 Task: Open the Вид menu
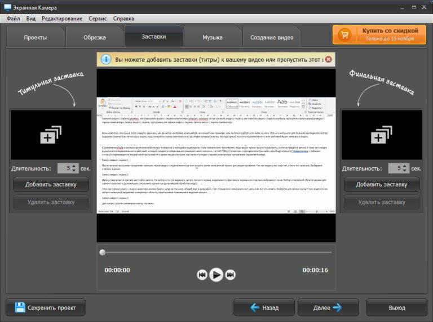pyautogui.click(x=30, y=19)
